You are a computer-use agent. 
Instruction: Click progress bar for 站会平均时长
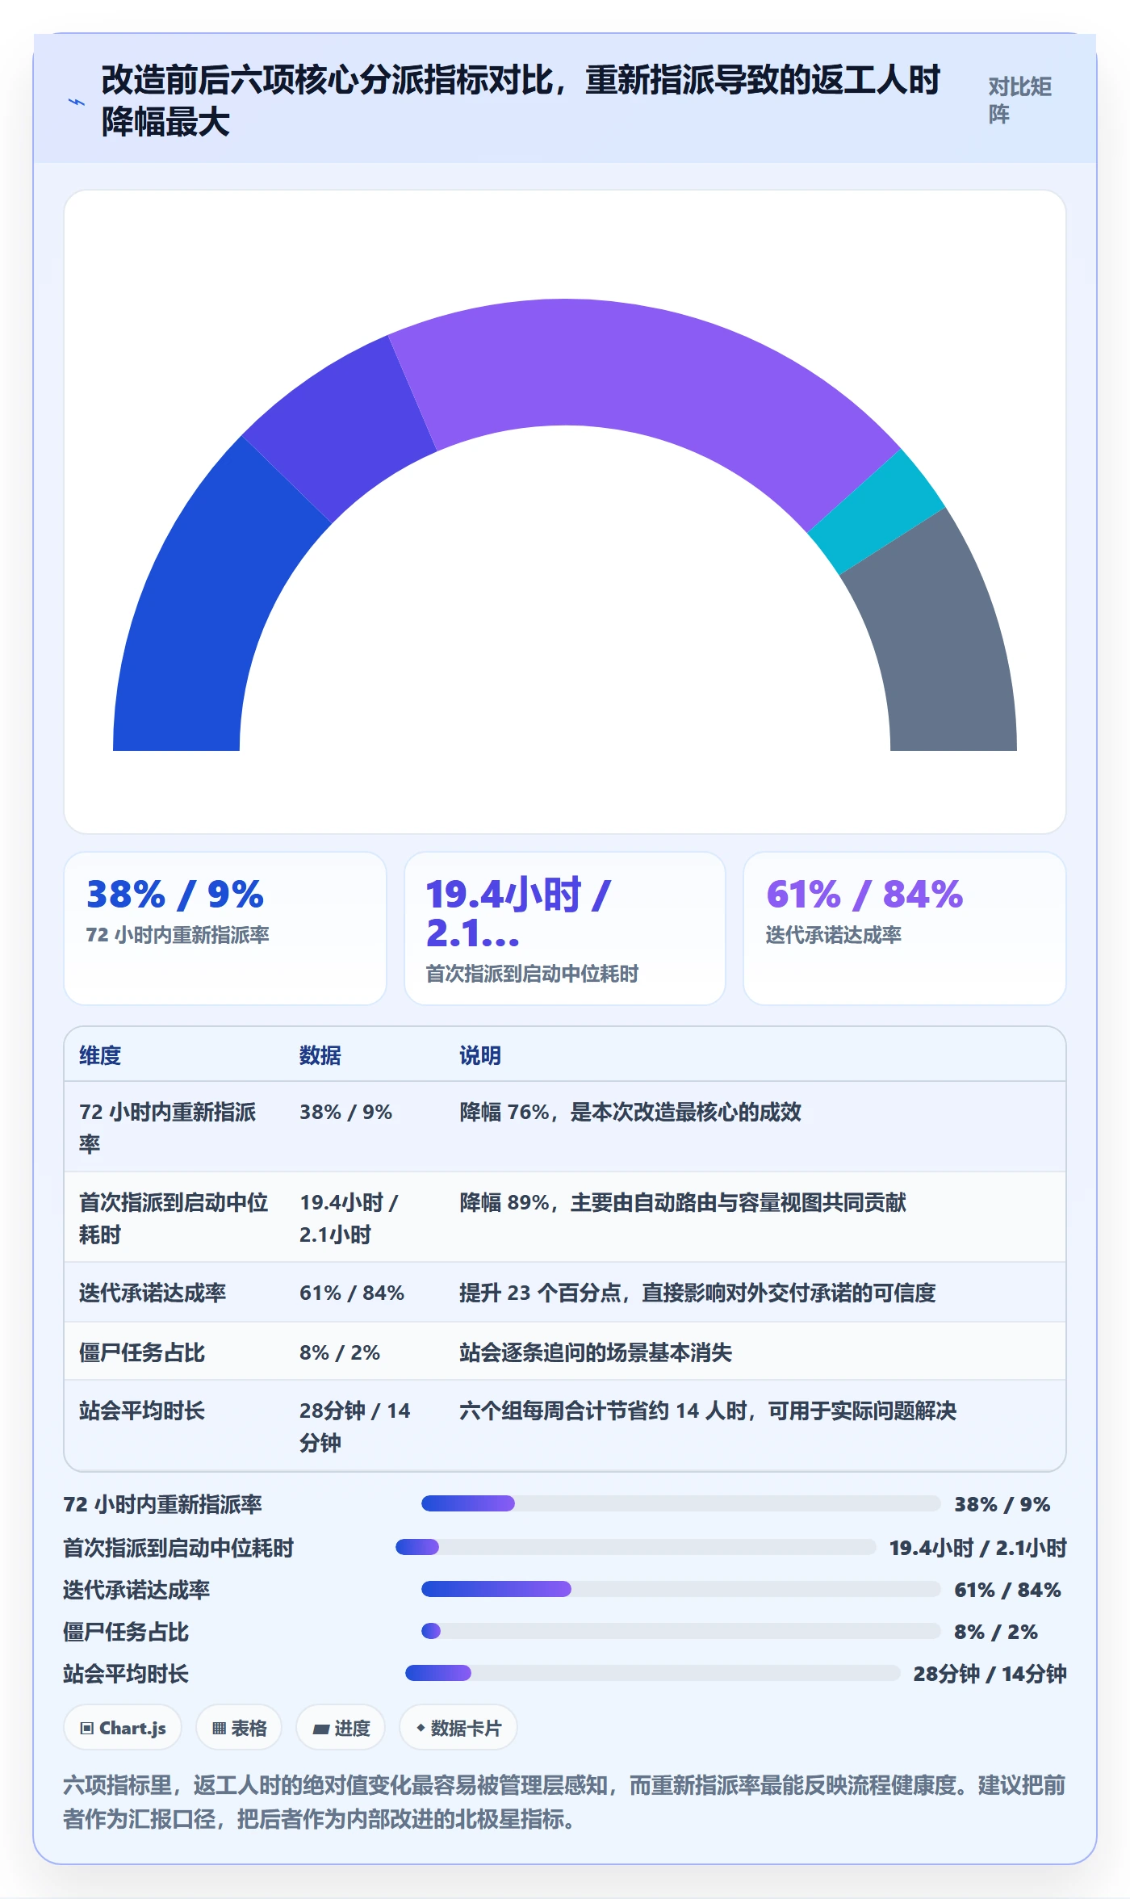(653, 1673)
